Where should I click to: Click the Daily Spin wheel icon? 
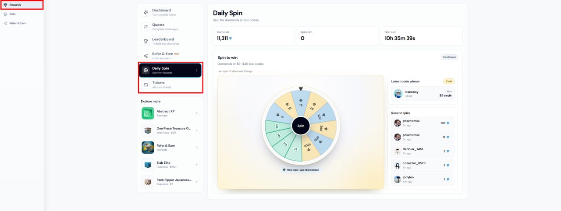click(x=146, y=70)
